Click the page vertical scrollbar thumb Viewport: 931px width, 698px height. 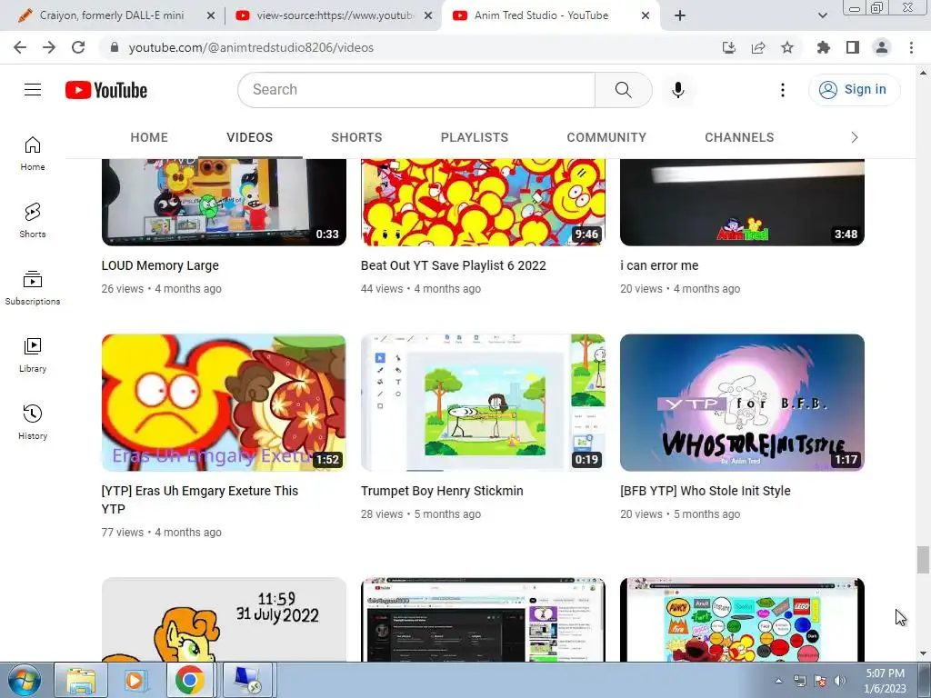923,560
